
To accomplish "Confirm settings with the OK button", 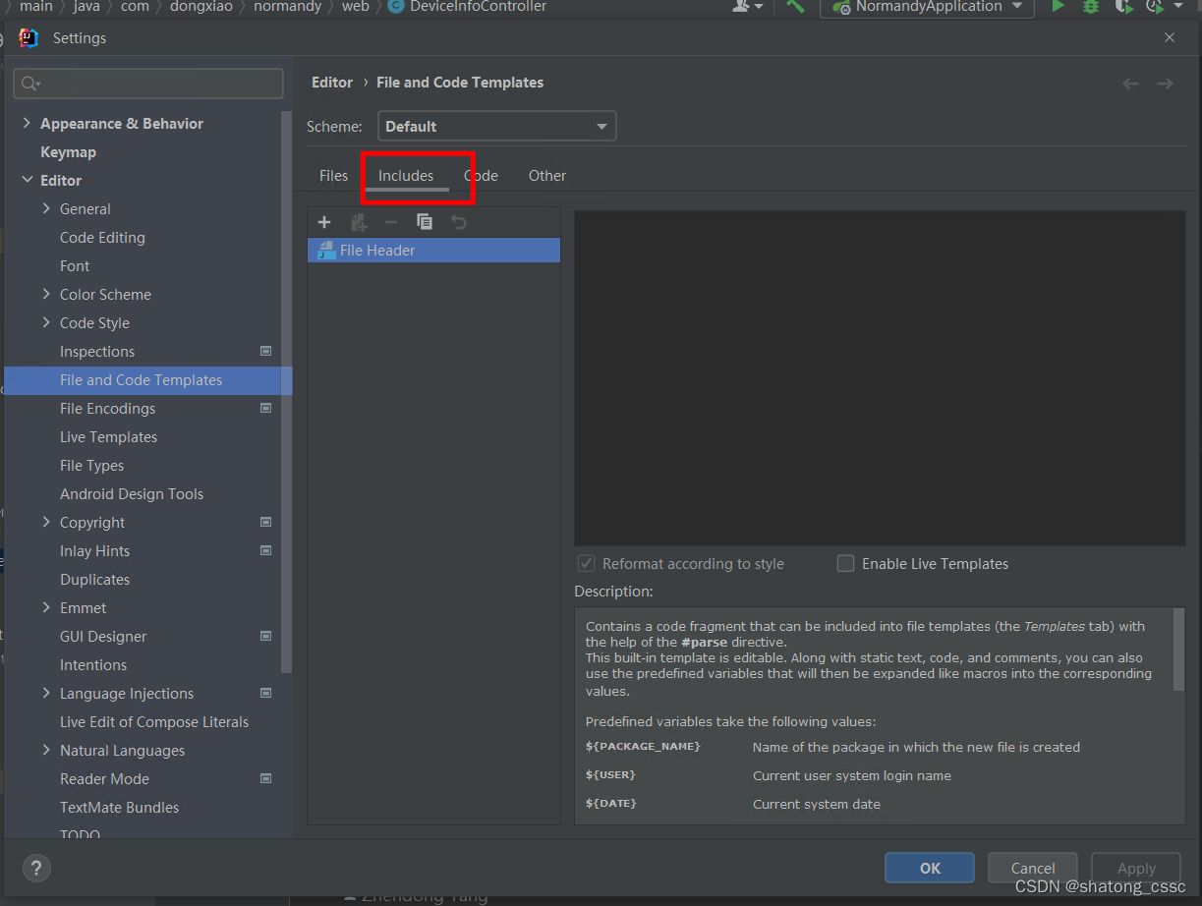I will [x=930, y=868].
